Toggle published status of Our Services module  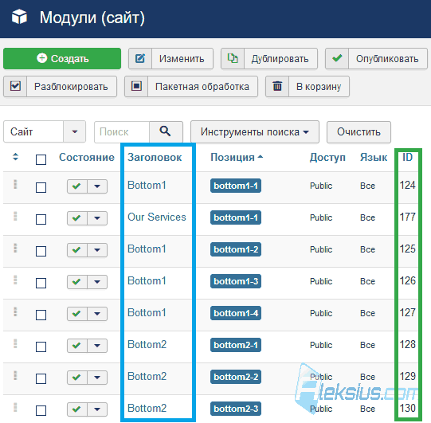[x=77, y=218]
